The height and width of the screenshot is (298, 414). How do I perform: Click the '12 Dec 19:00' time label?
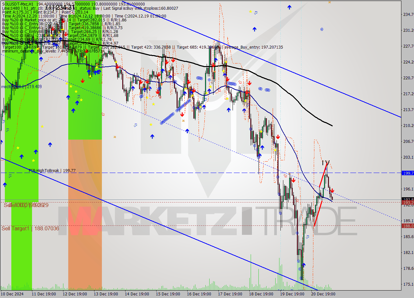coord(75,294)
